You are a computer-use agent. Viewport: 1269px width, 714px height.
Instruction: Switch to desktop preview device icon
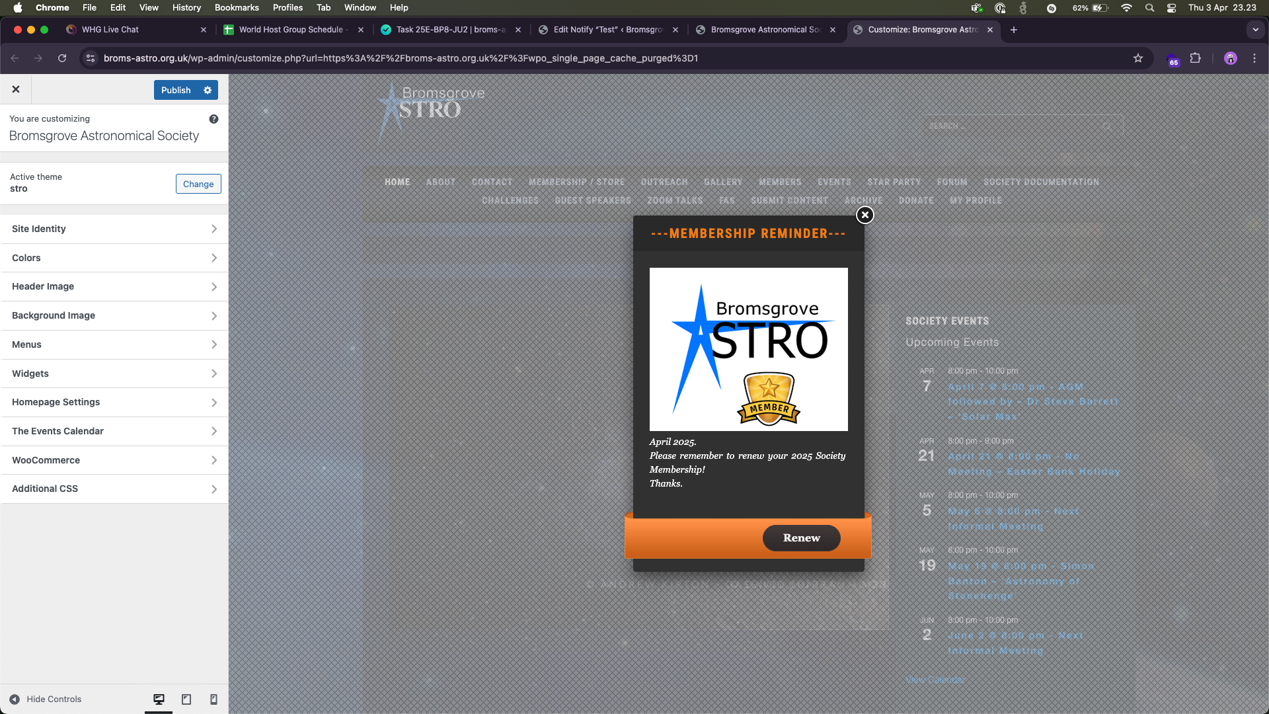tap(159, 699)
